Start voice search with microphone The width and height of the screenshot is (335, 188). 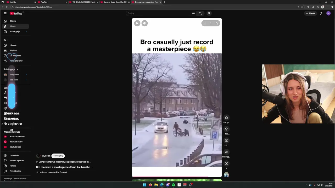click(209, 13)
